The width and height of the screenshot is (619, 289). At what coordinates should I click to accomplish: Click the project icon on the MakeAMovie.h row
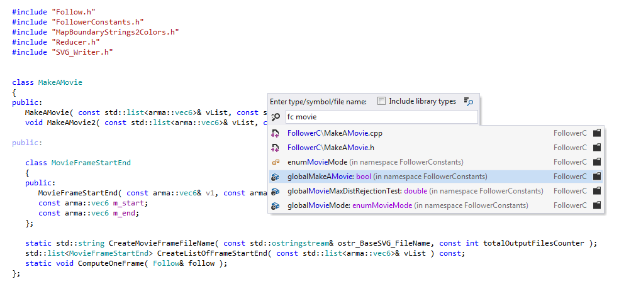coord(597,148)
